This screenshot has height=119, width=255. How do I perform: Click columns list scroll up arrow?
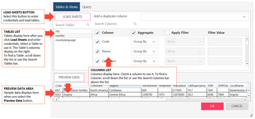pos(247,39)
